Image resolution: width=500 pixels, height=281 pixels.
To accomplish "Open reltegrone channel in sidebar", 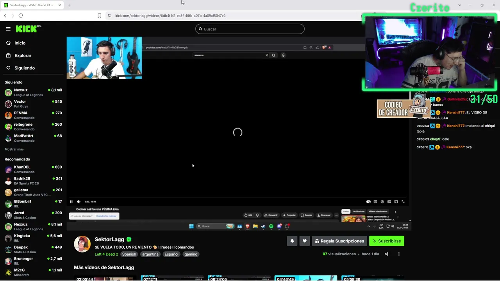I will tap(33, 126).
